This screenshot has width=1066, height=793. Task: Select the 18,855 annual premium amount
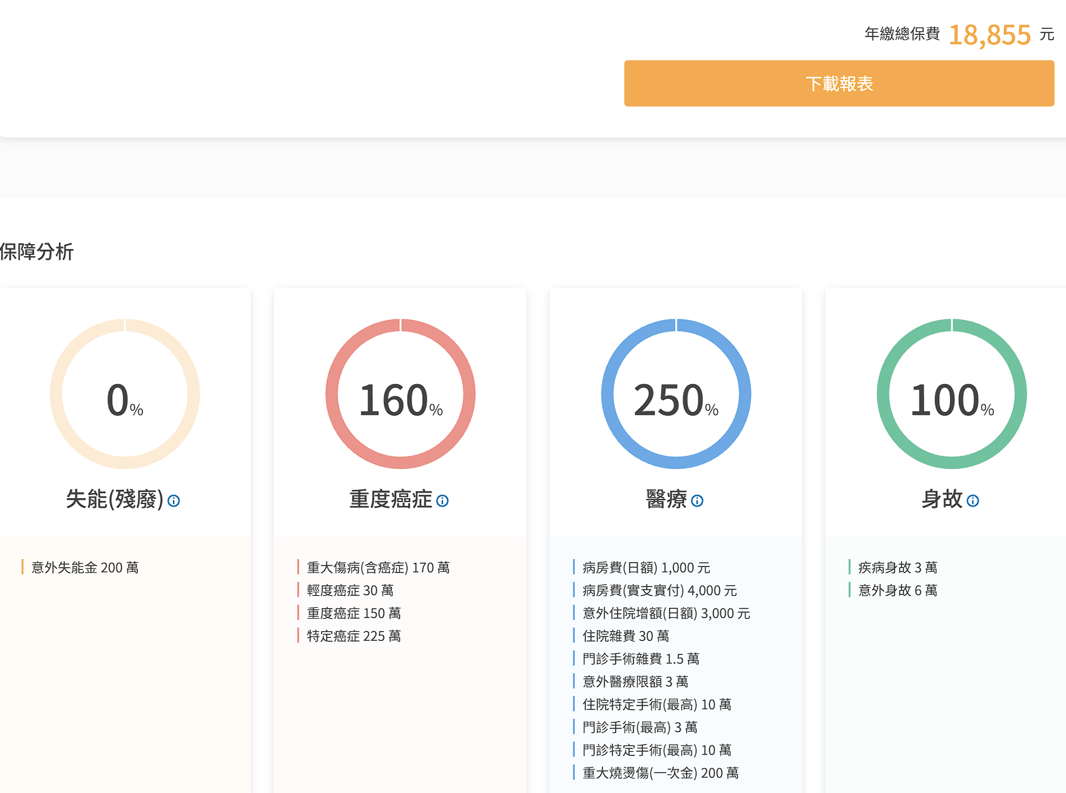click(x=990, y=35)
